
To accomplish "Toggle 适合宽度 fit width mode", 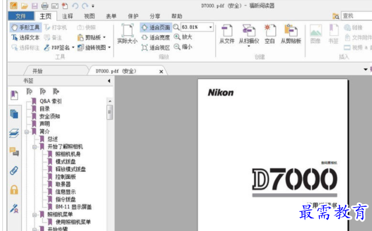I will (x=155, y=37).
